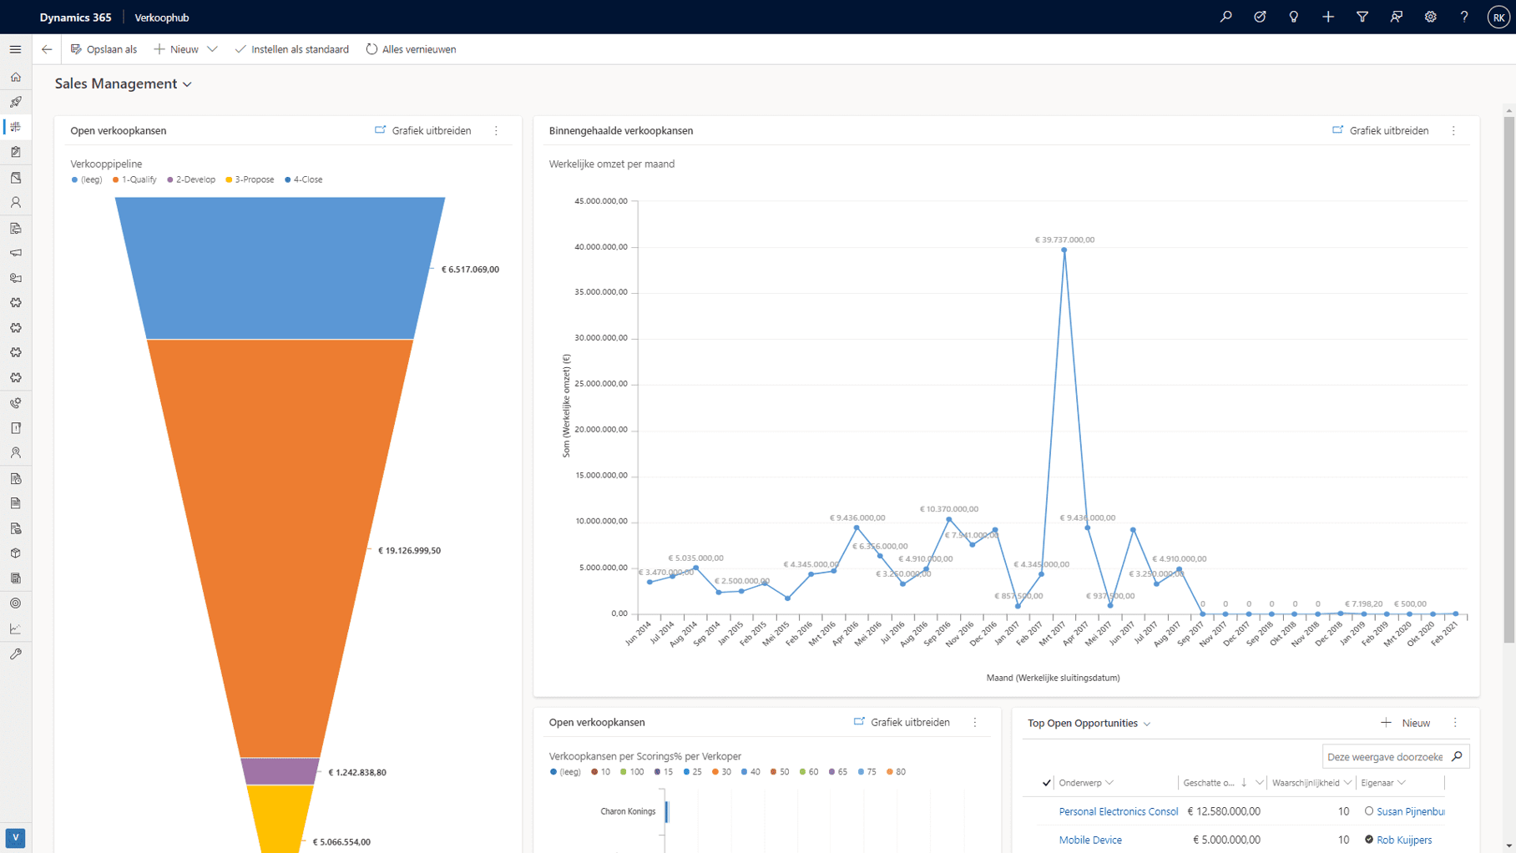Viewport: 1516px width, 853px height.
Task: Open the help question mark icon
Action: 1464,17
